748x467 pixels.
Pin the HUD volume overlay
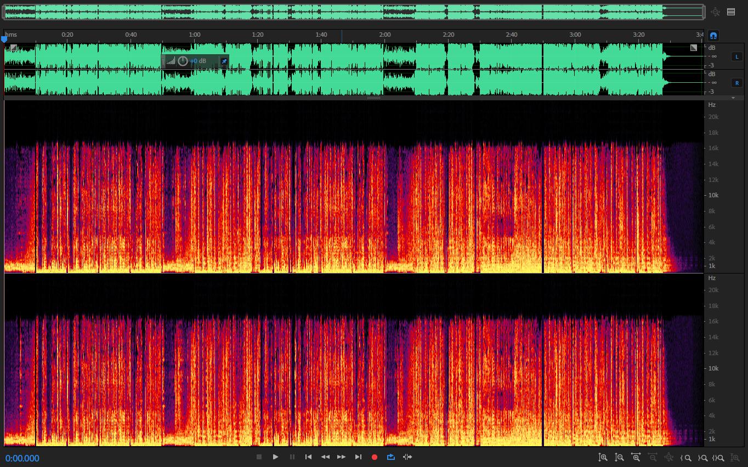(224, 61)
